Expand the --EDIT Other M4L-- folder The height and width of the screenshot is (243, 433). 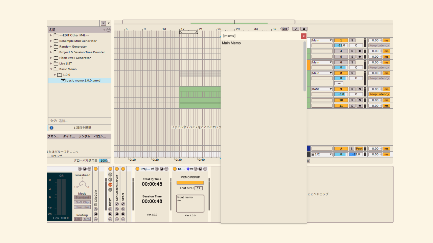pos(51,35)
